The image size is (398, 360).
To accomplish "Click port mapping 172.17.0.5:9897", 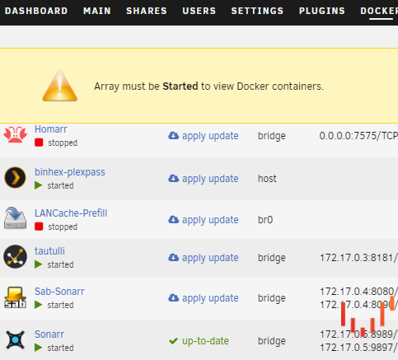I will click(x=358, y=348).
